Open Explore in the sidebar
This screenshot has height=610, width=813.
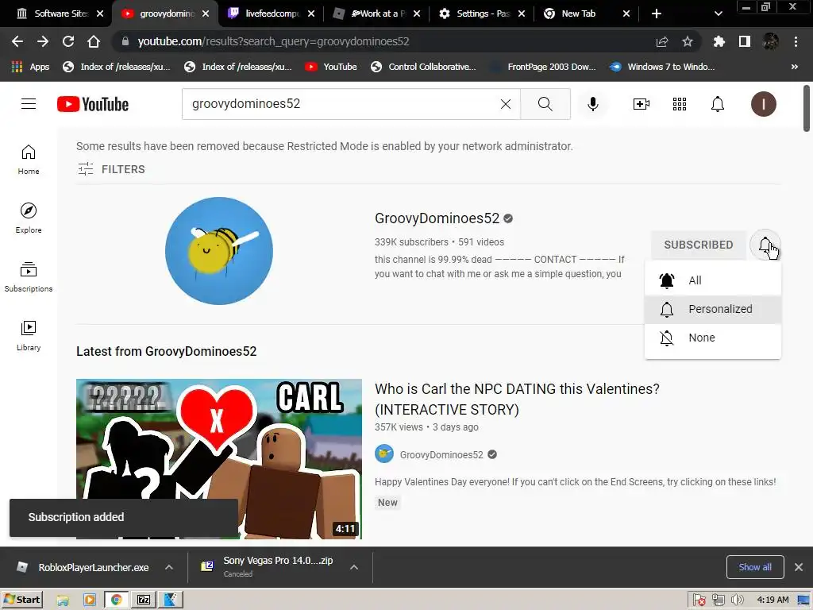click(x=29, y=218)
